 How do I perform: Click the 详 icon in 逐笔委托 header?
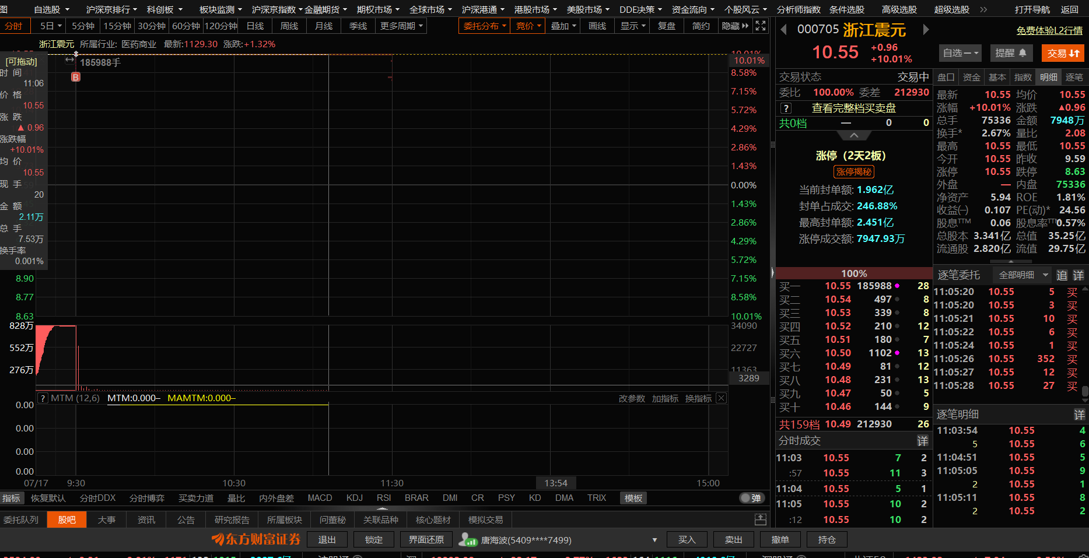[1079, 275]
